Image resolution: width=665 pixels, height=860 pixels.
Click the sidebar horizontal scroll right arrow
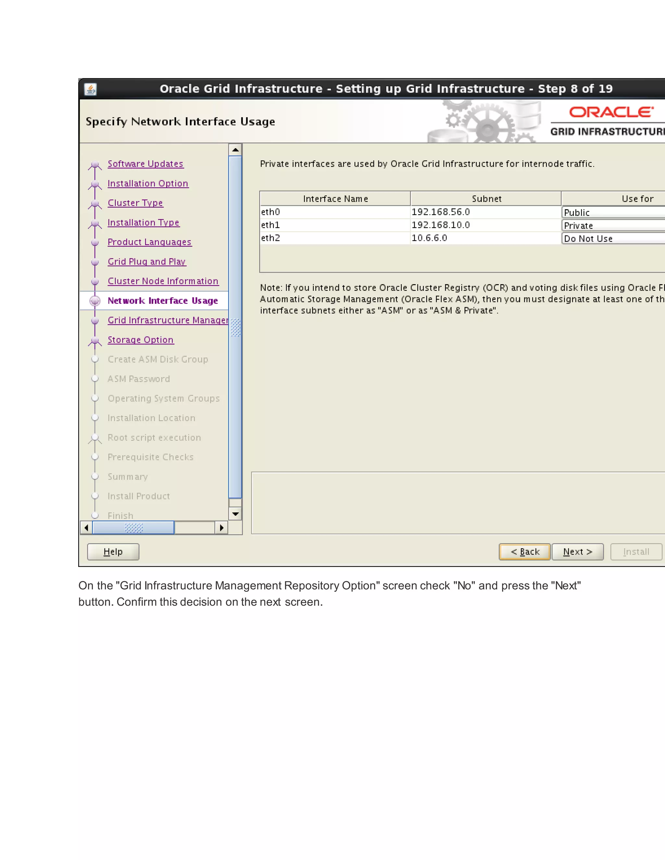pos(221,528)
